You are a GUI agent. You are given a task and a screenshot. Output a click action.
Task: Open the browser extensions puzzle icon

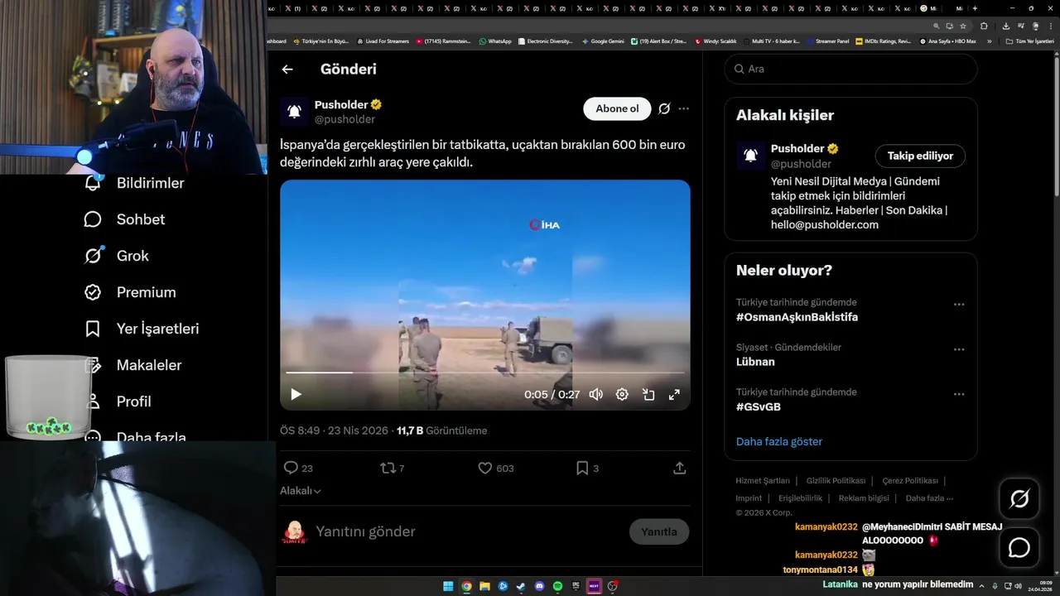click(984, 26)
